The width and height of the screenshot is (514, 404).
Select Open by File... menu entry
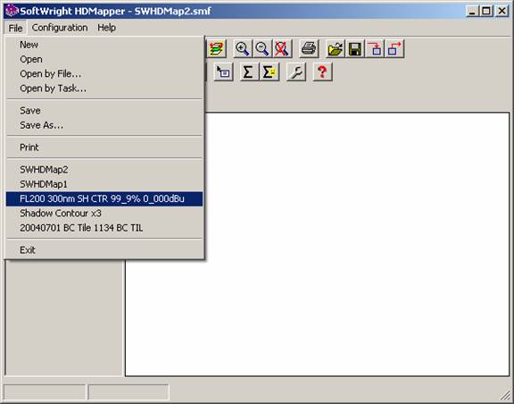[104, 73]
